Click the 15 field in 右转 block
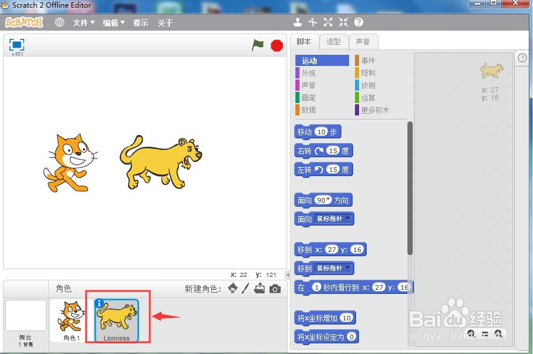The image size is (533, 354). coord(333,151)
